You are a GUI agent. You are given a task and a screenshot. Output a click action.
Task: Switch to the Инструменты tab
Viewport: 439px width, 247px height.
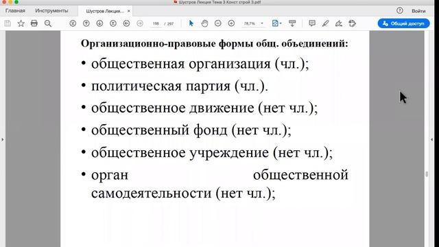coord(51,11)
